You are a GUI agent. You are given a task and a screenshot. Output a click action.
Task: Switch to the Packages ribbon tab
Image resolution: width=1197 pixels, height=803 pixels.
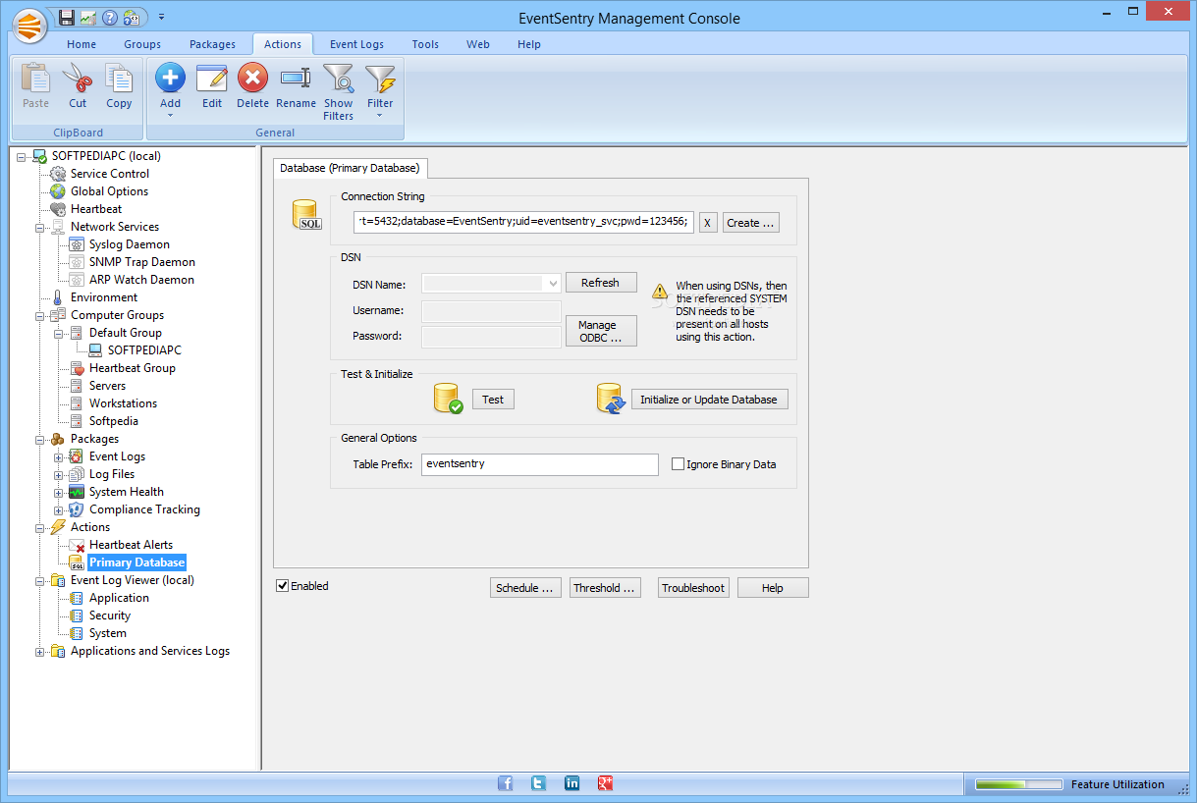[213, 44]
